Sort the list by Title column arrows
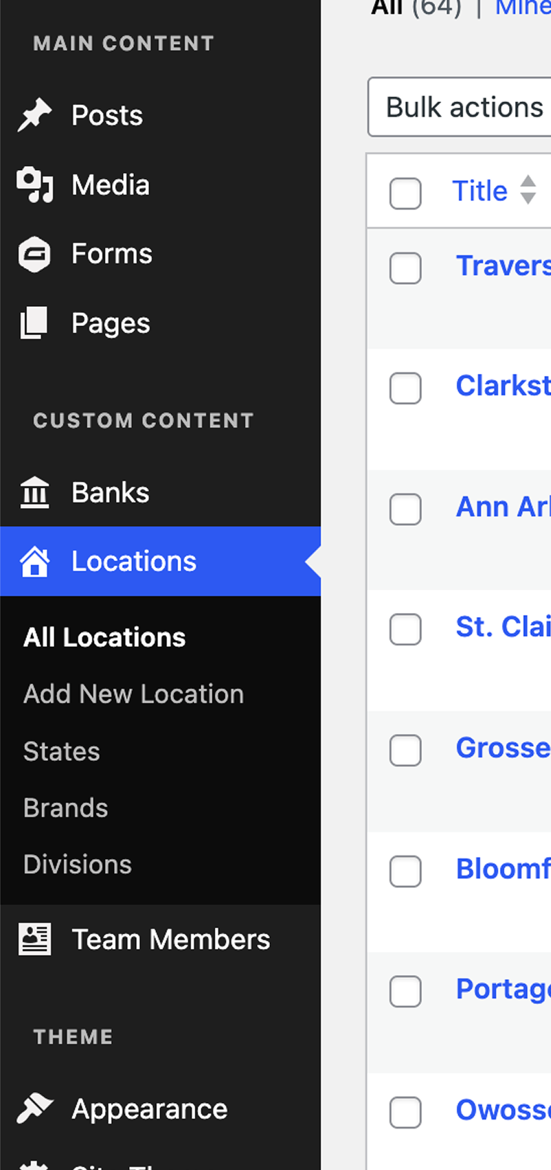 tap(528, 190)
